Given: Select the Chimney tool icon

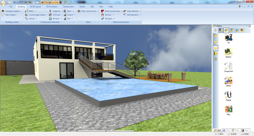Looking at the screenshot, I should click(50, 15).
